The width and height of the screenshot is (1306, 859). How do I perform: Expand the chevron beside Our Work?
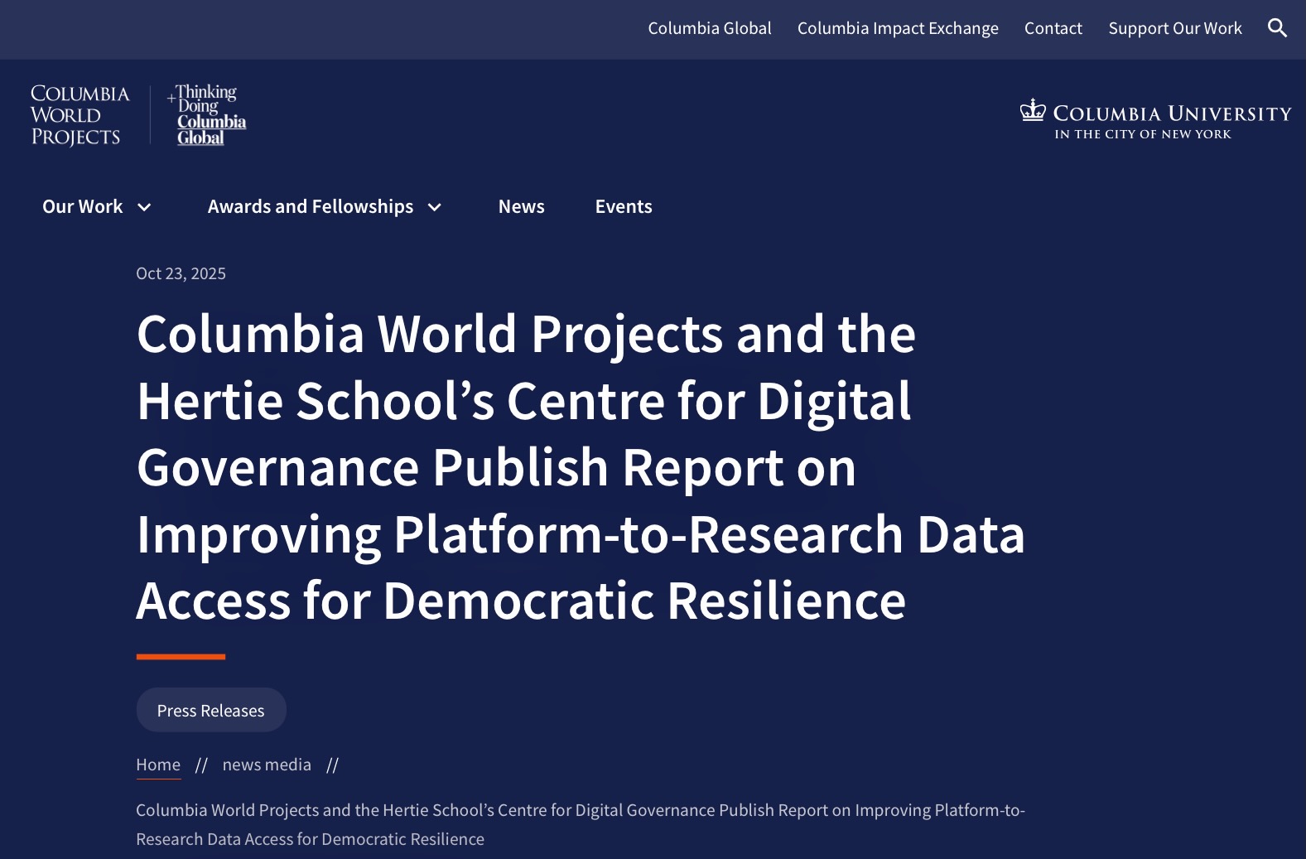click(x=144, y=207)
